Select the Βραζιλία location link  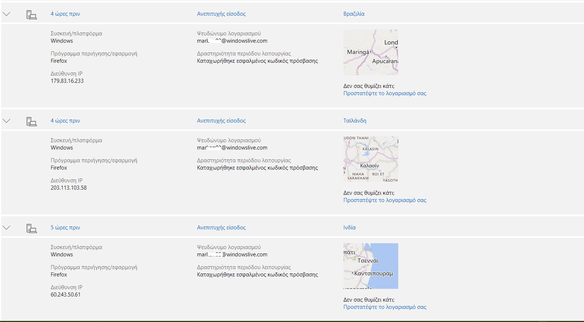pos(354,14)
